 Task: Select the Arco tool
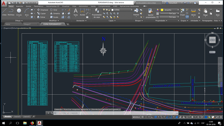27,12
